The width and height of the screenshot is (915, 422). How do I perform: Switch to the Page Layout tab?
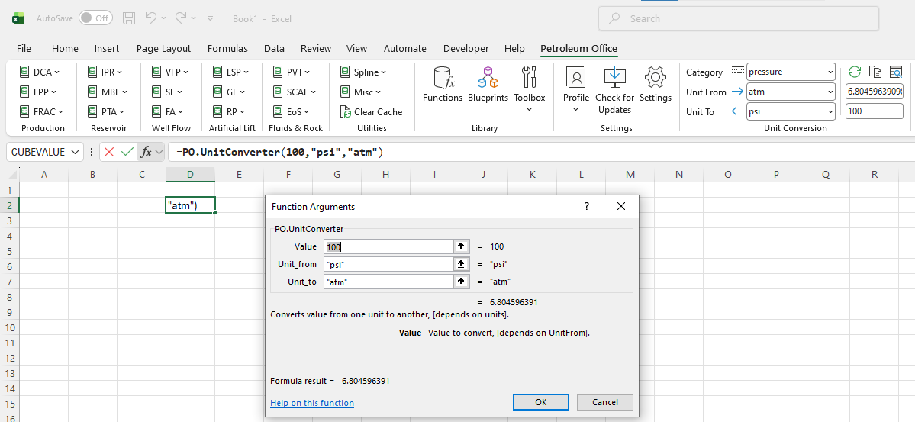pyautogui.click(x=163, y=48)
